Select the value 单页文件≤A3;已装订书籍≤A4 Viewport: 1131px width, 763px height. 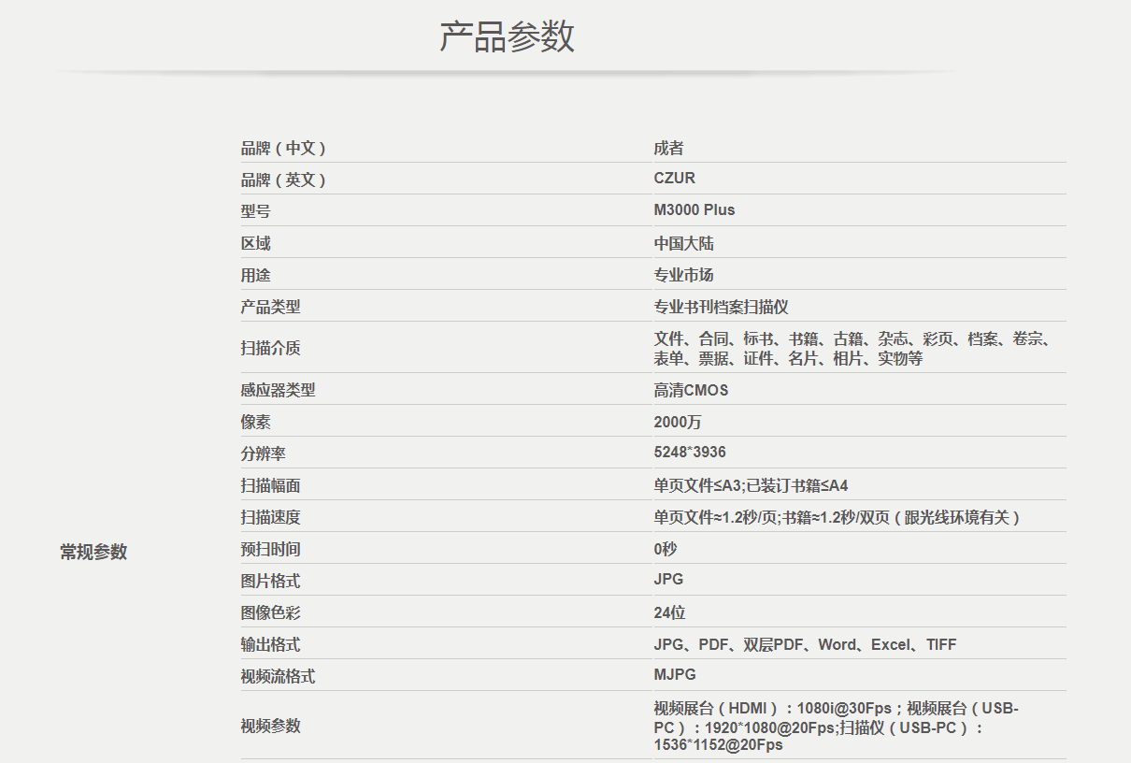(x=751, y=485)
